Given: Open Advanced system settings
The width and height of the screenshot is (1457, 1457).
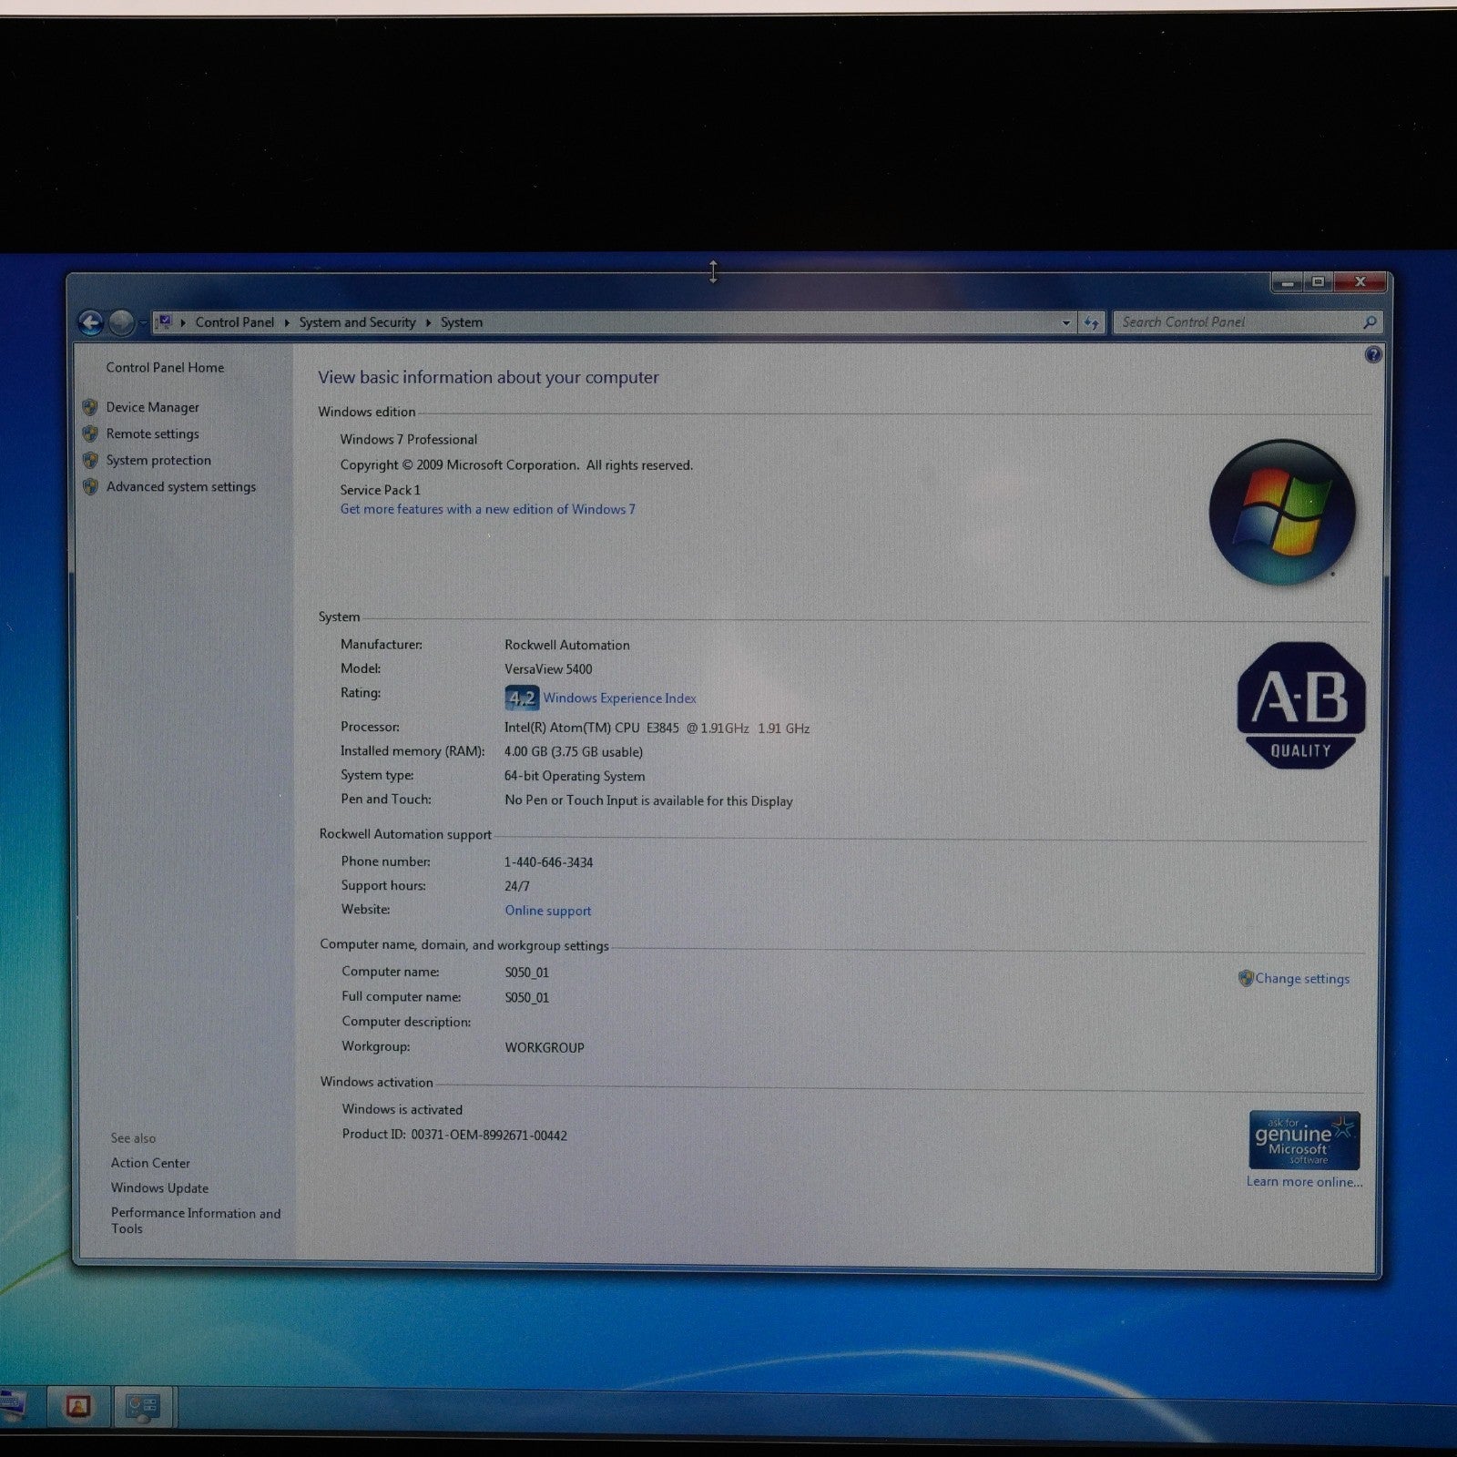Looking at the screenshot, I should coord(180,487).
